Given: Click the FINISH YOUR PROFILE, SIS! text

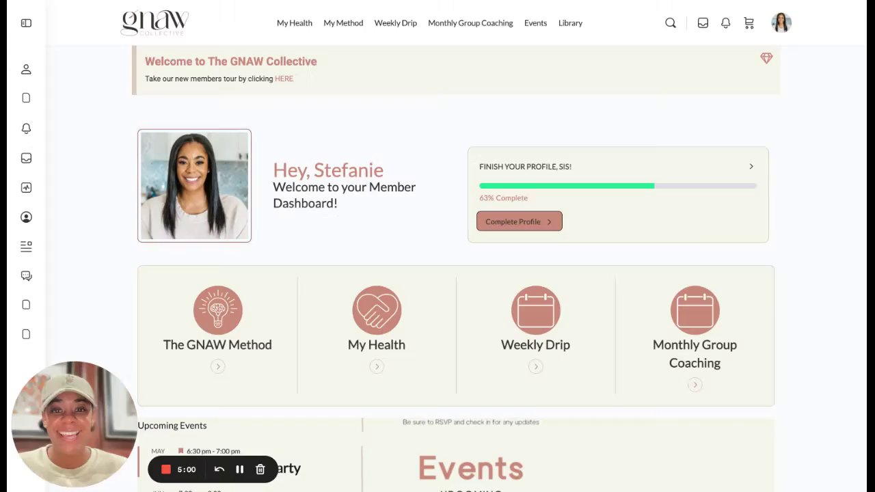Looking at the screenshot, I should [x=525, y=167].
